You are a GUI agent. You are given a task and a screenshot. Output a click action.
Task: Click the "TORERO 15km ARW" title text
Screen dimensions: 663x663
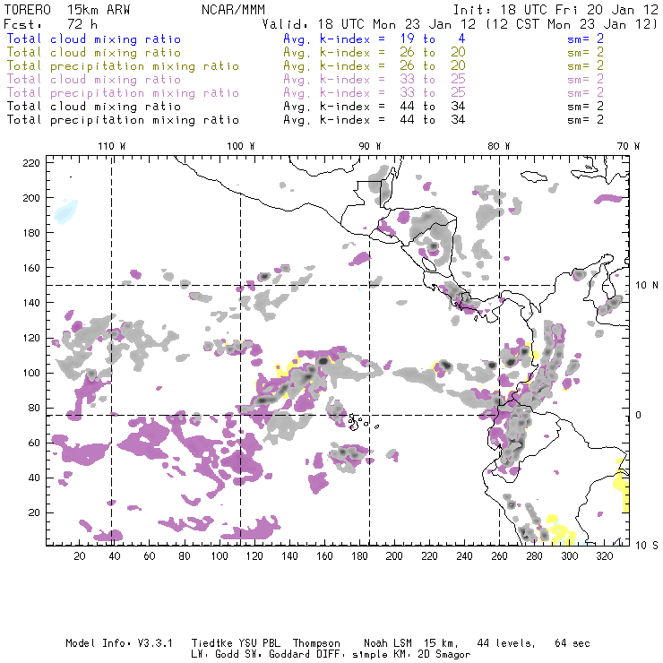(67, 10)
